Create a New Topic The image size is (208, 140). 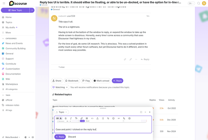[x=15, y=10]
